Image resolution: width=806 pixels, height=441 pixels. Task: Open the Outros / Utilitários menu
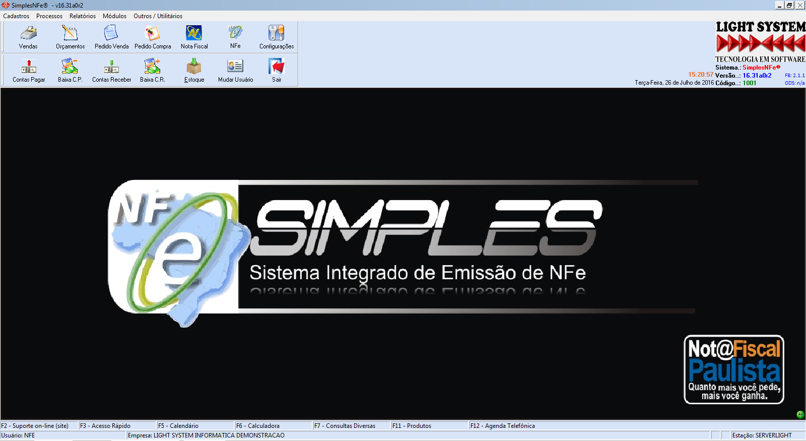coord(158,16)
